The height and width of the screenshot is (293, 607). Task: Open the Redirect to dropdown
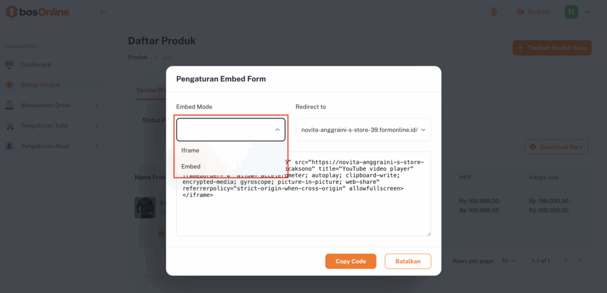pos(363,130)
